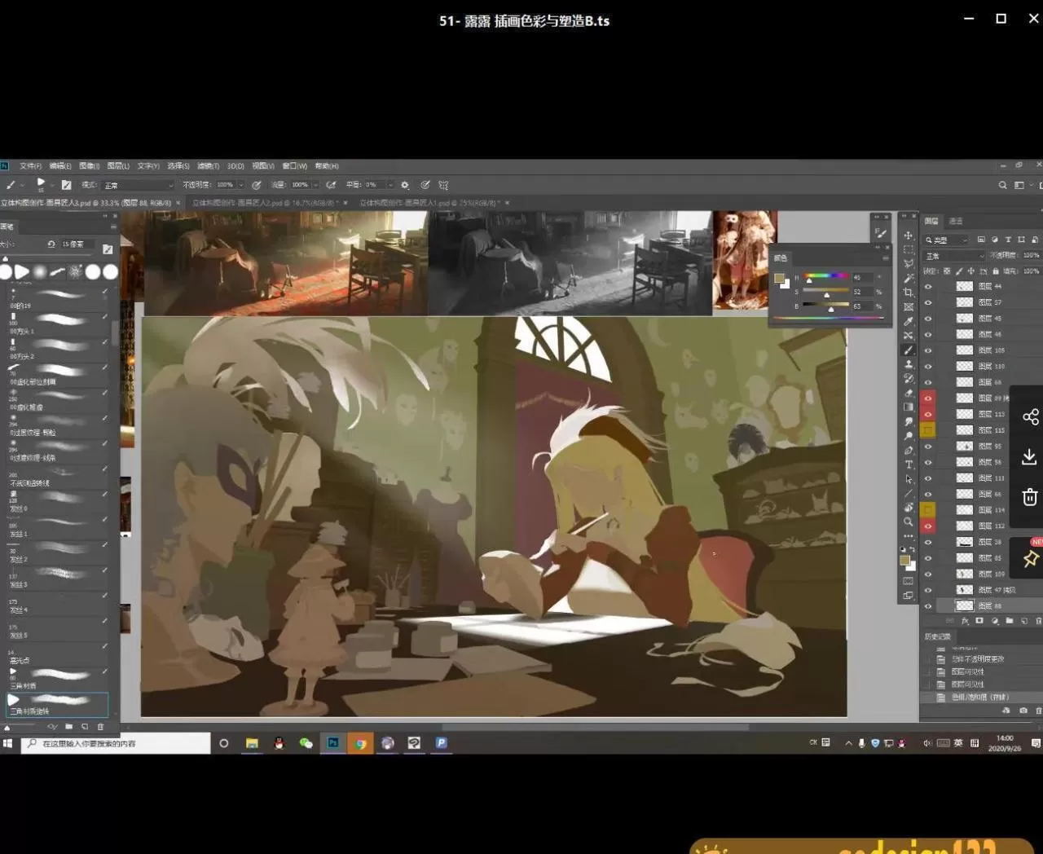
Task: Click the foreground color swatch in toolbar
Action: [x=904, y=560]
